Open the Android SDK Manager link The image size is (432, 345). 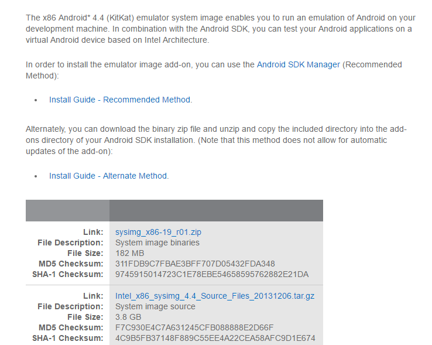(298, 64)
